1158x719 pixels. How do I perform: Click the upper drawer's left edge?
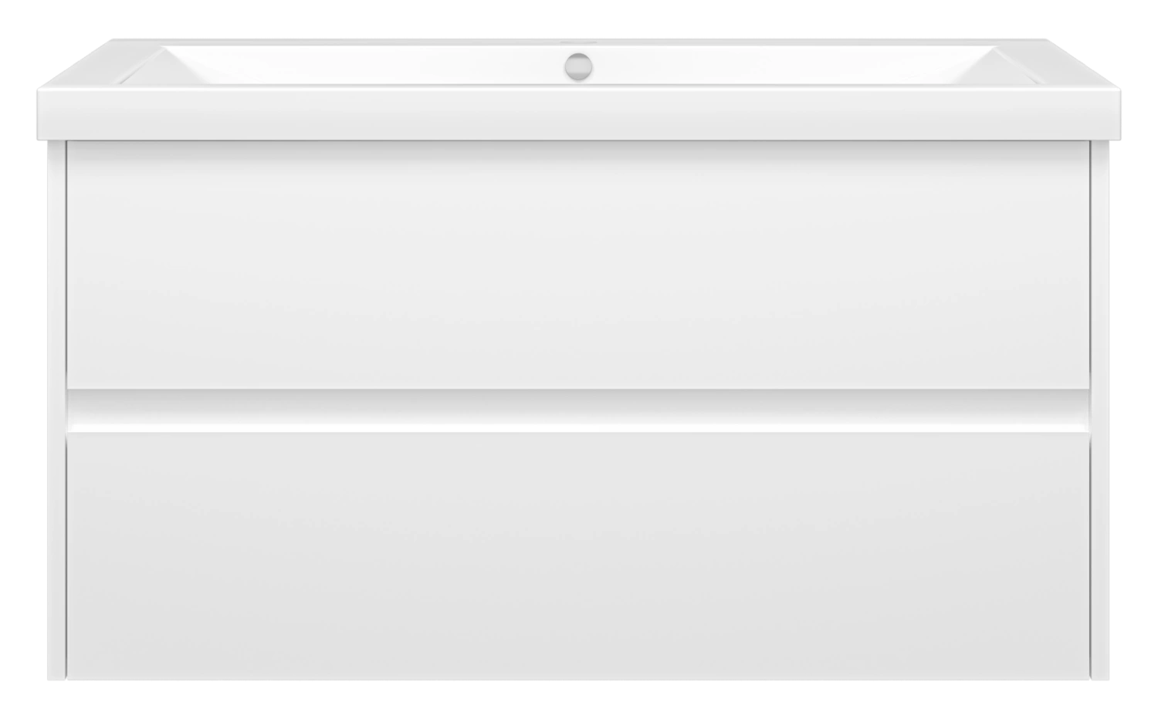point(69,265)
